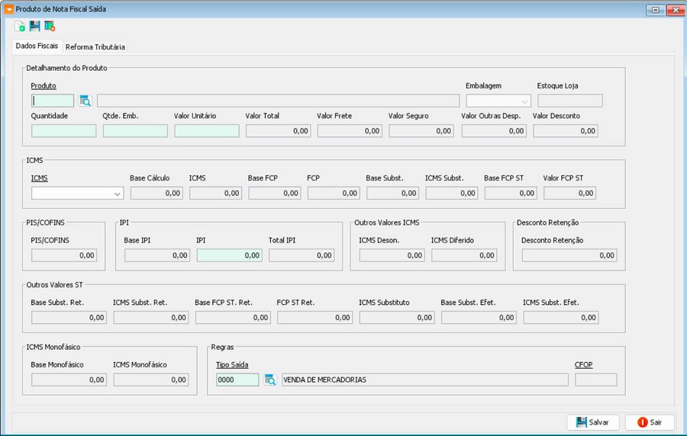
Task: Click the table with orange circle toolbar icon
Action: coord(50,26)
